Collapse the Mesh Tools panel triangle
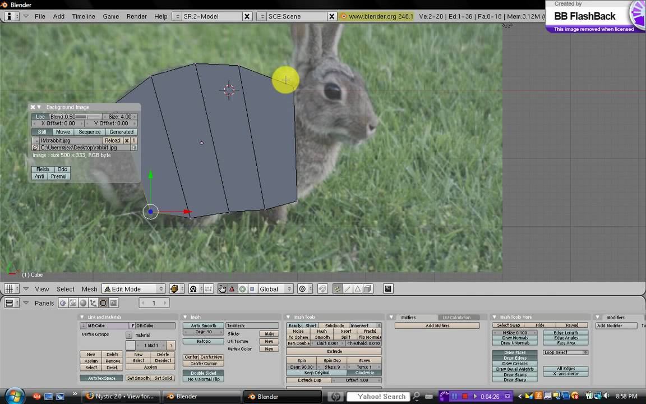 point(288,317)
